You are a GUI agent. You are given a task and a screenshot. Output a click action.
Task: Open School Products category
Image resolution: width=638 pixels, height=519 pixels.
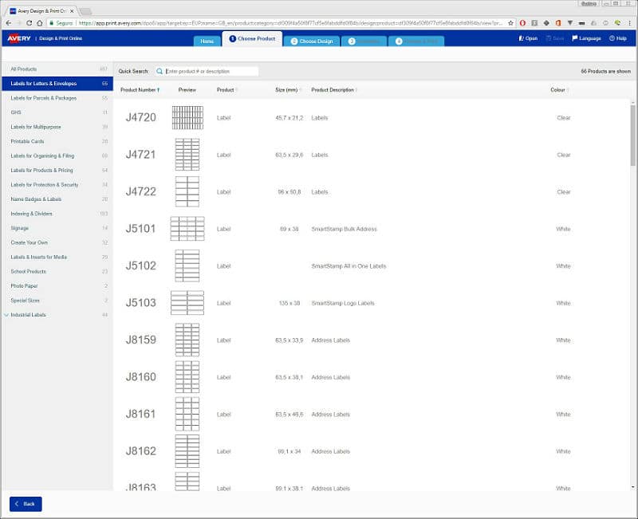(57, 271)
